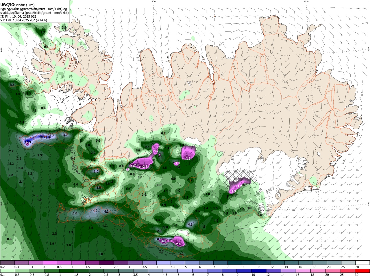The image size is (370, 277).
Task: Select the bottom-row rain swatch starting at 7
Action: pos(215,271)
